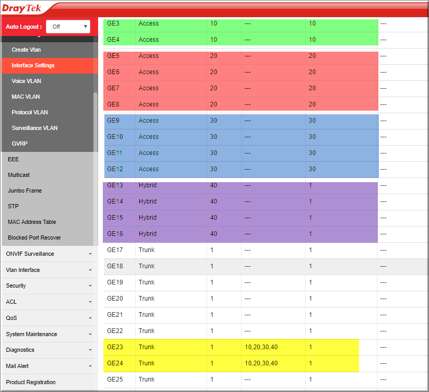
Task: Open MAC VLAN settings
Action: [x=49, y=97]
